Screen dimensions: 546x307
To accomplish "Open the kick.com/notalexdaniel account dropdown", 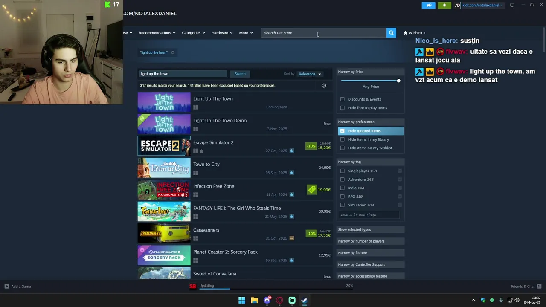I will [x=482, y=6].
